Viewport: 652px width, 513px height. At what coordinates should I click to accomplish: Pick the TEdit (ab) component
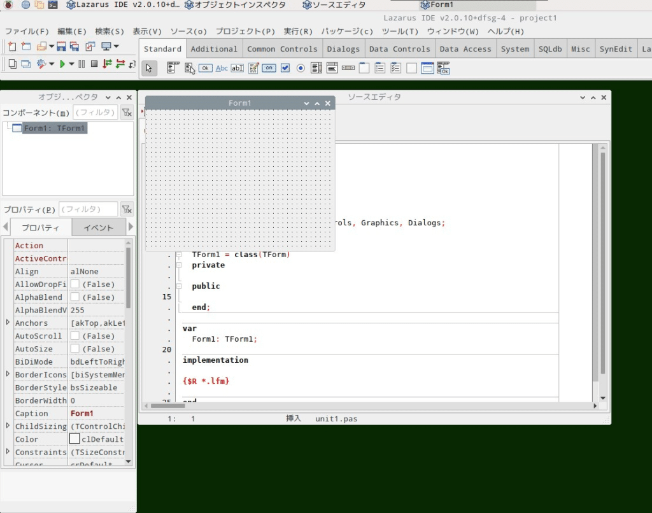(x=237, y=68)
